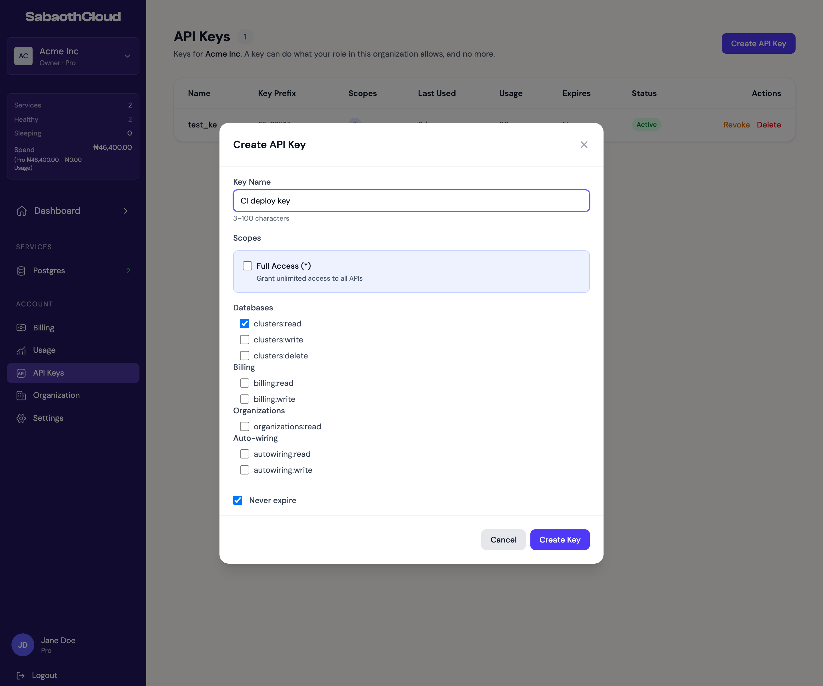
Task: Uncheck the Never expire checkbox
Action: [x=238, y=500]
